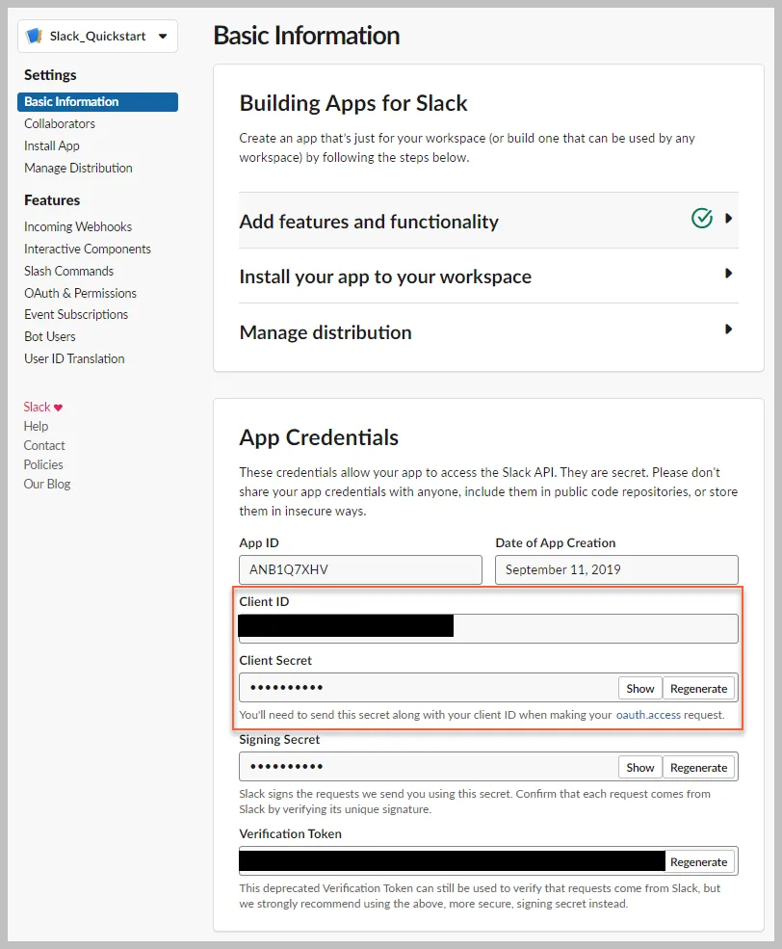This screenshot has height=949, width=782.
Task: Click the Slack_Quickstart app icon
Action: click(34, 37)
